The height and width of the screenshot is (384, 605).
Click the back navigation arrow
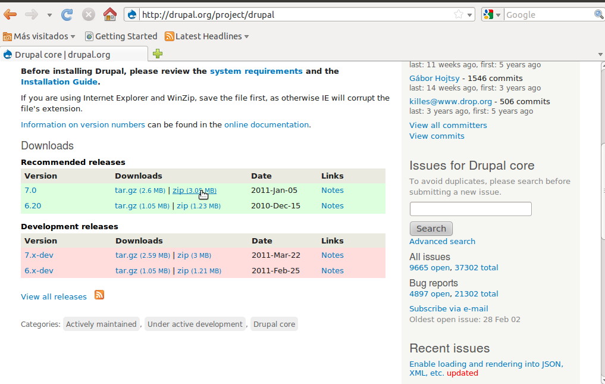(11, 14)
